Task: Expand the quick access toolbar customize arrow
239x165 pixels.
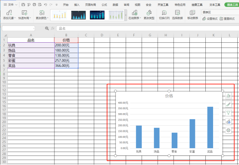Action: point(57,5)
